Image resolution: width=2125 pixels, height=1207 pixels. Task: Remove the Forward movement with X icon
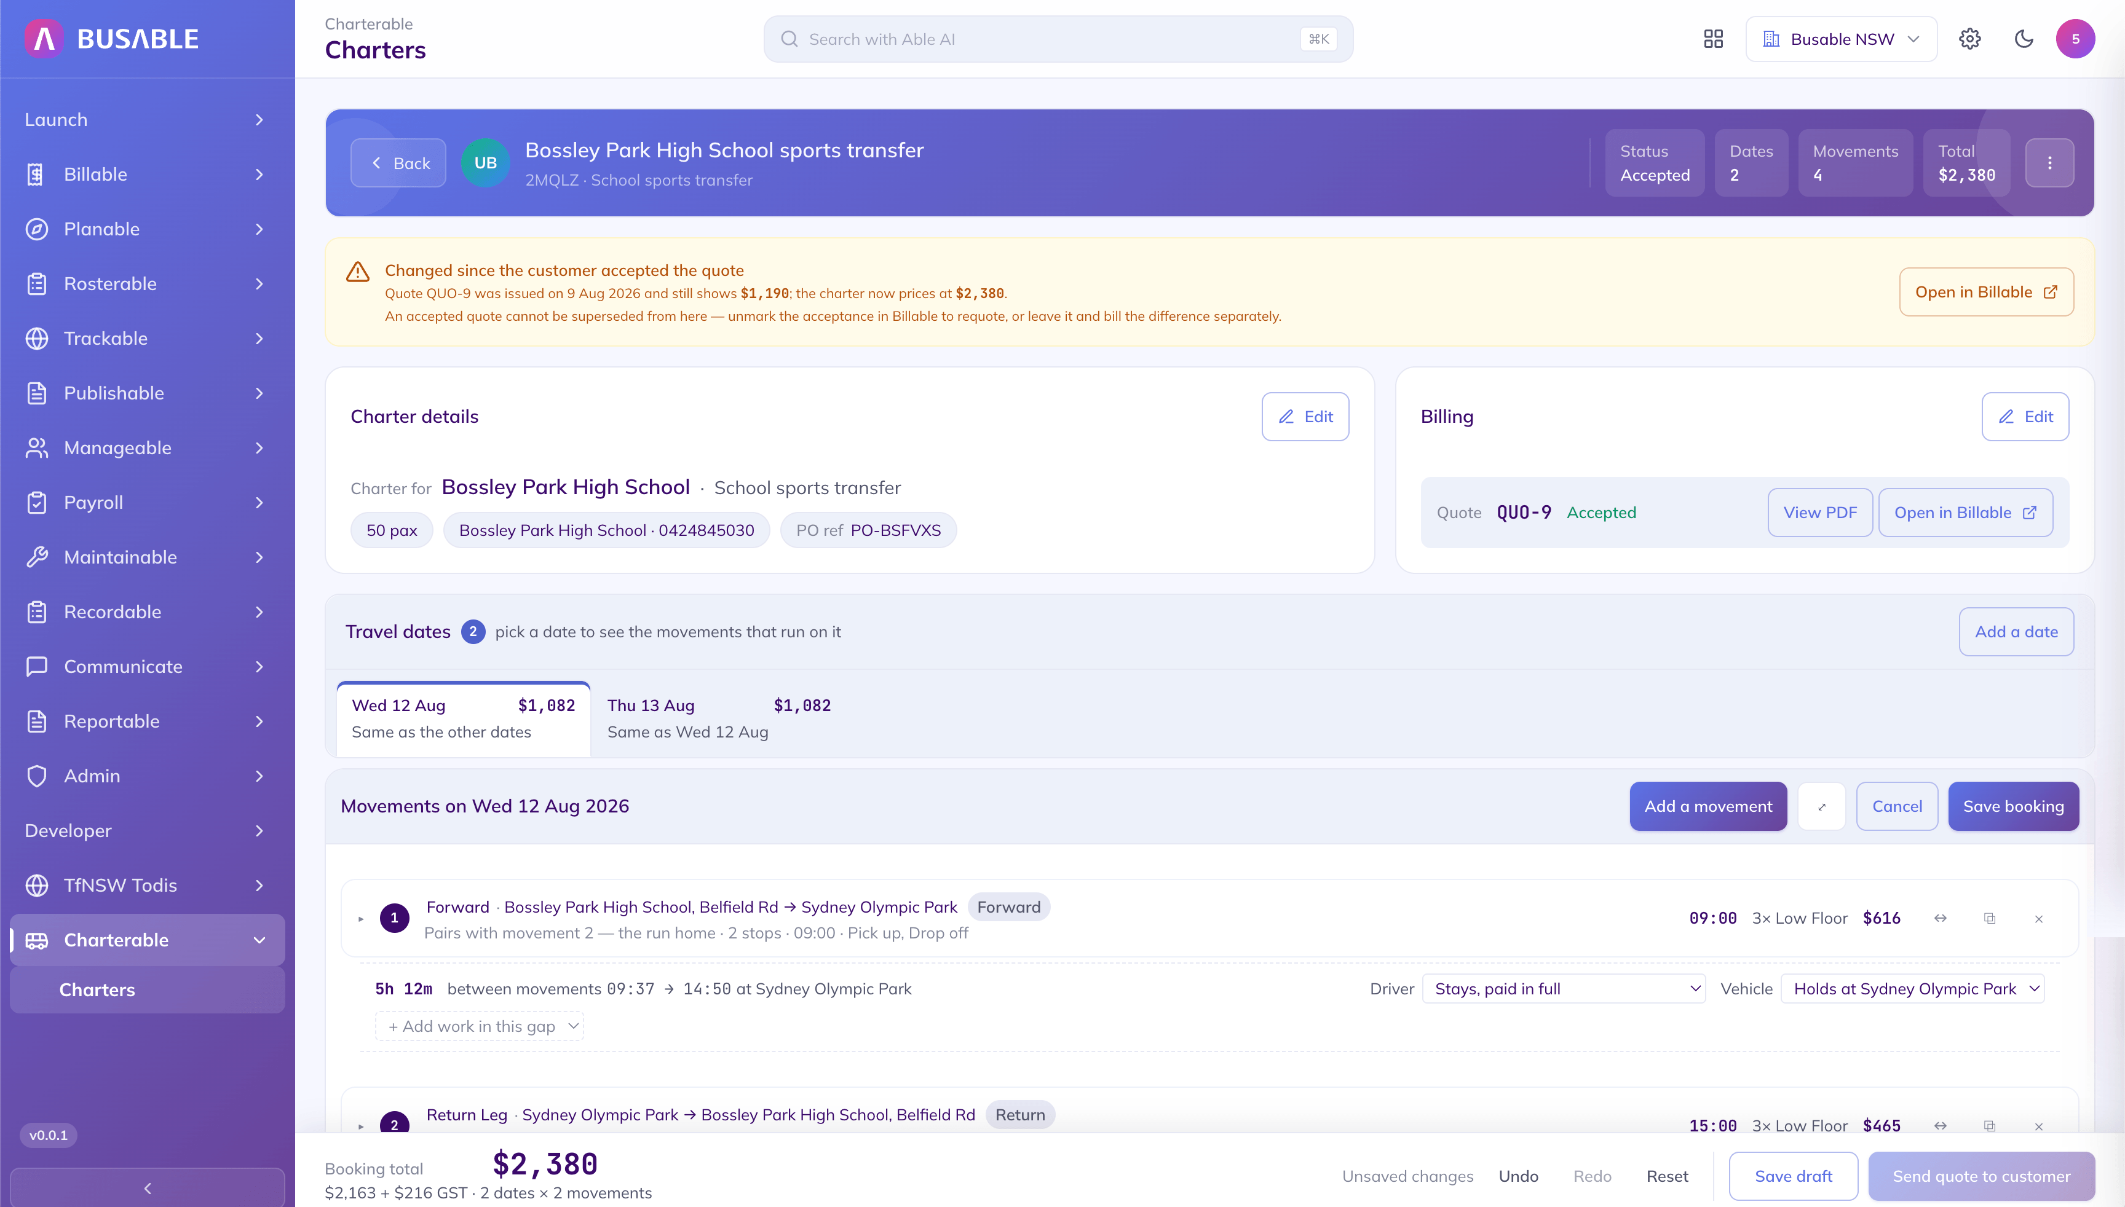click(x=2039, y=919)
